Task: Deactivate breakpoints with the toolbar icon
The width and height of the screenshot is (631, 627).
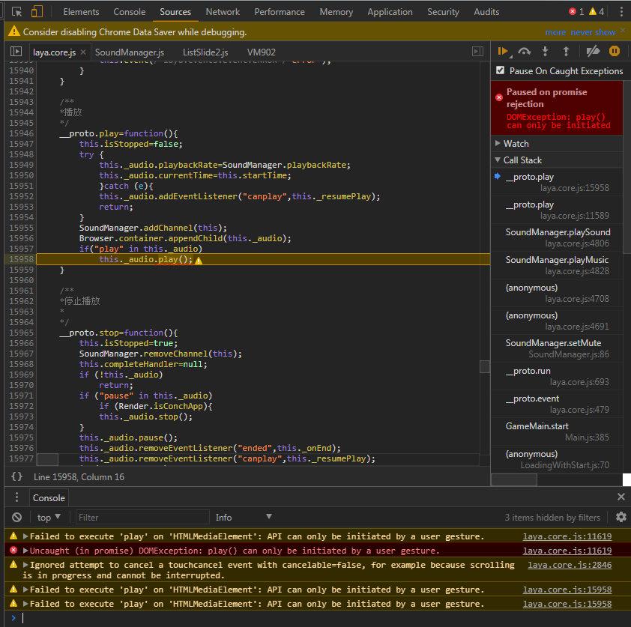Action: (x=592, y=52)
